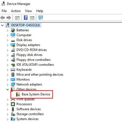Click the System devices category icon

click(x=13, y=119)
